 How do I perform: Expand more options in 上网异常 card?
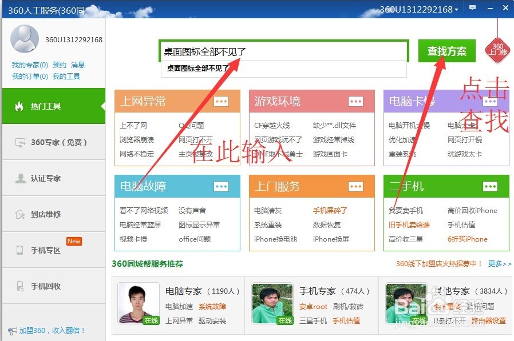[222, 101]
